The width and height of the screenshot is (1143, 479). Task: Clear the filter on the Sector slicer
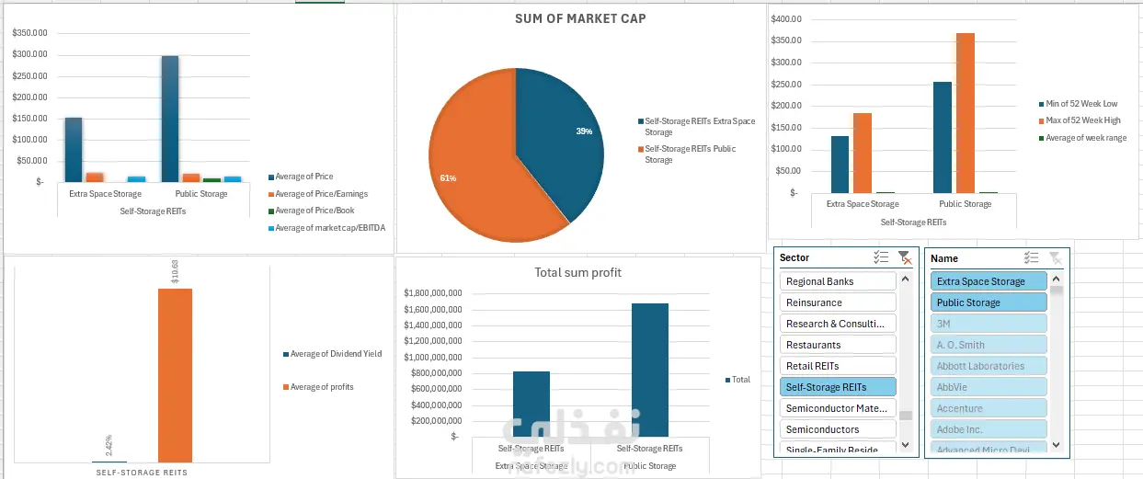905,258
